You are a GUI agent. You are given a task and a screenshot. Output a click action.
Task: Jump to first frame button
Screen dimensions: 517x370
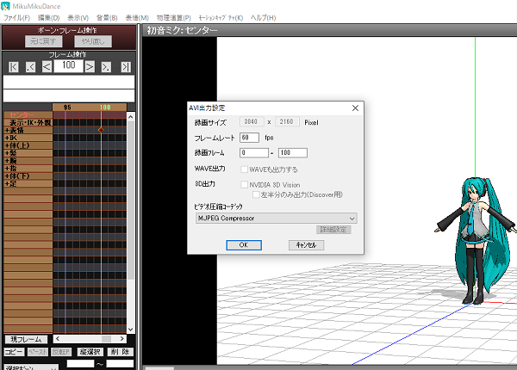[x=14, y=67]
